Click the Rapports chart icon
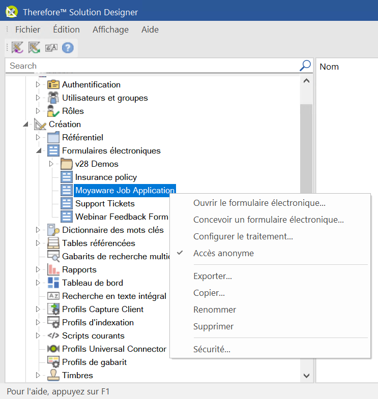 point(53,269)
